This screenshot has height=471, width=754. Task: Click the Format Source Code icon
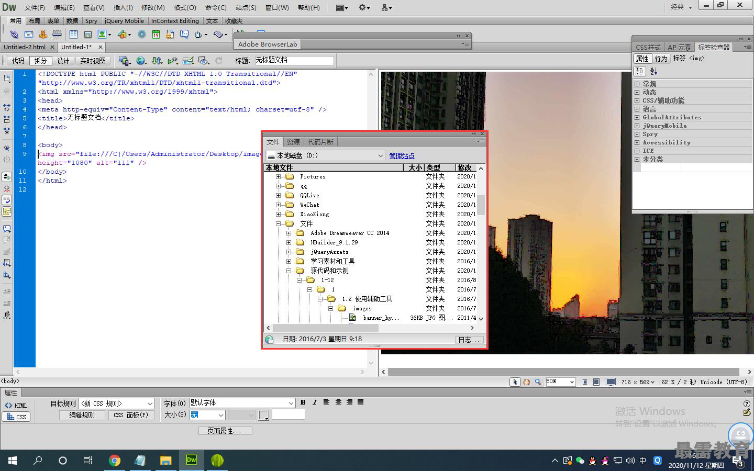[x=7, y=316]
